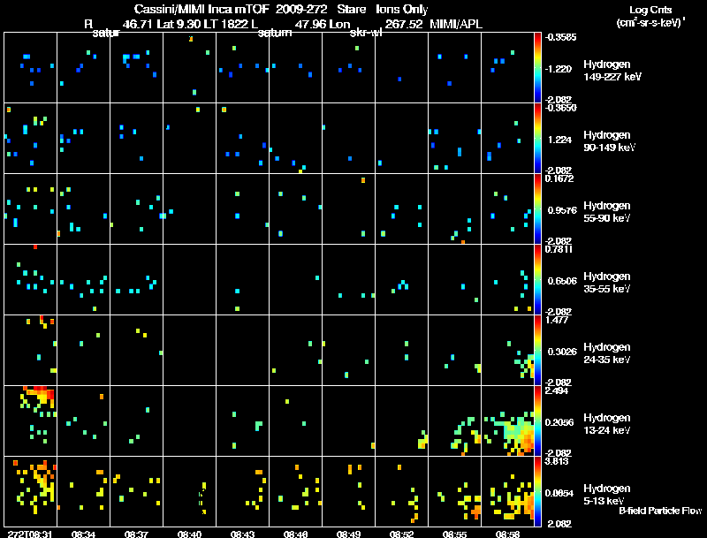Select the 'Hydrogen 149-227 keV' row label
This screenshot has height=538, width=707.
click(x=612, y=71)
